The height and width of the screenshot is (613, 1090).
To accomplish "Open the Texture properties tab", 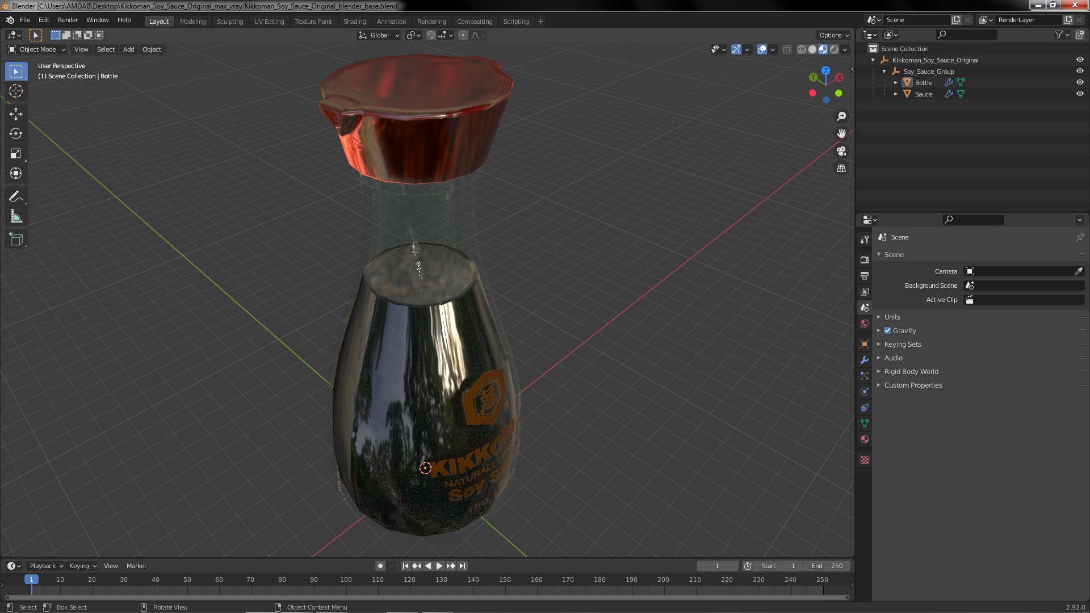I will point(865,460).
